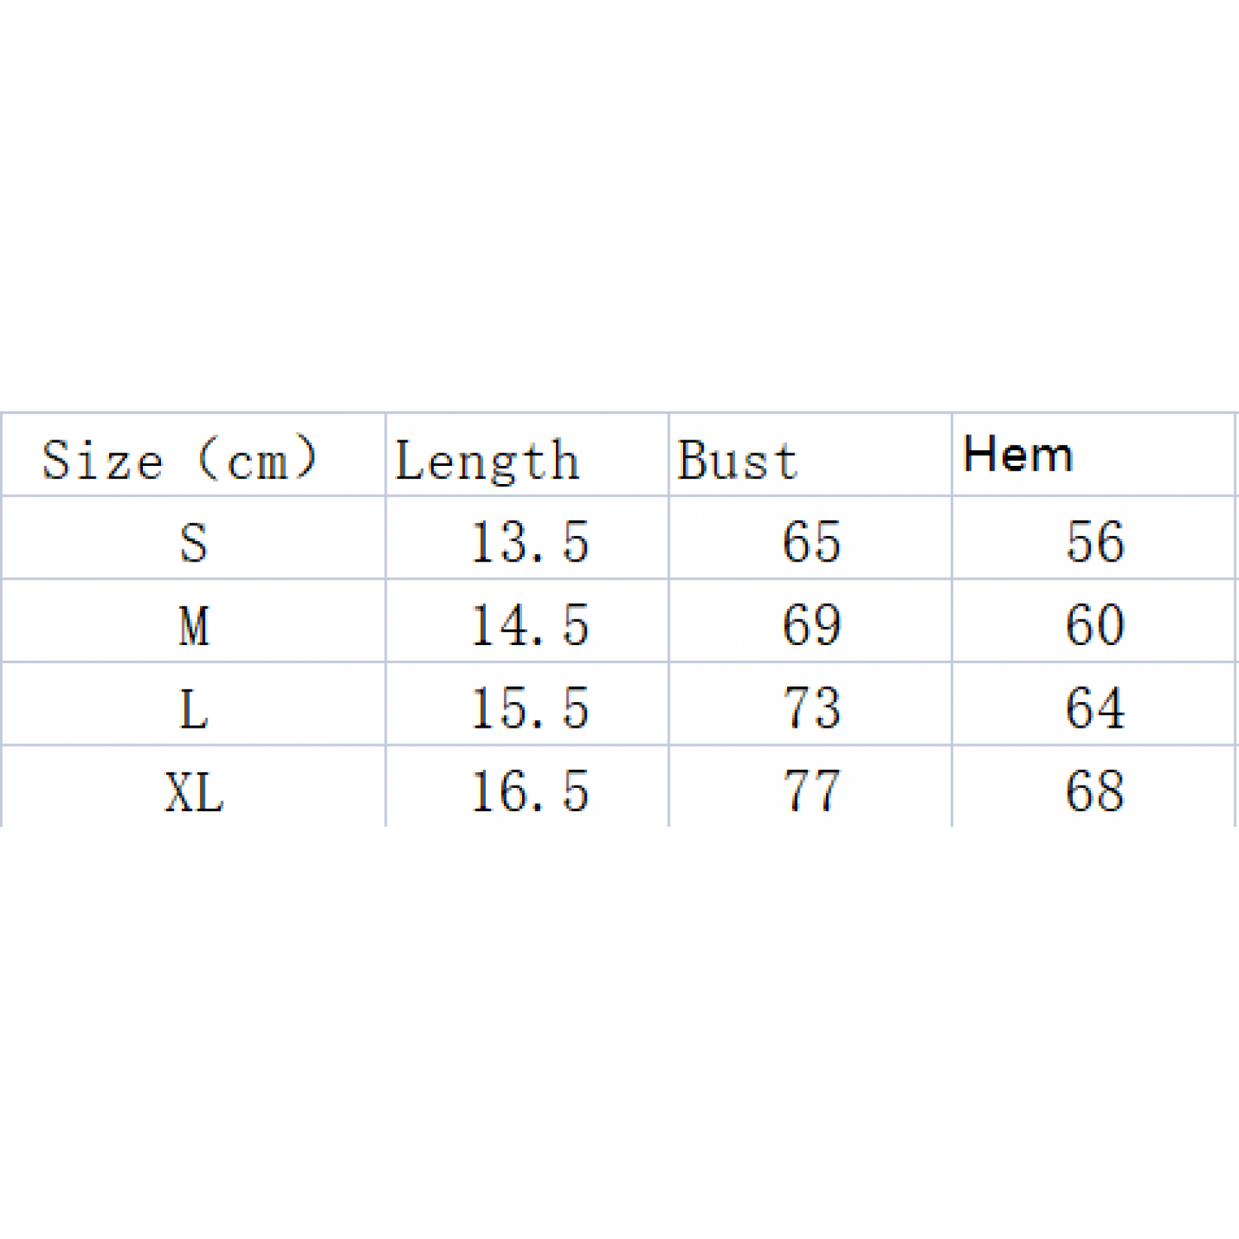
Task: Click the "Bust" column header
Action: point(738,460)
